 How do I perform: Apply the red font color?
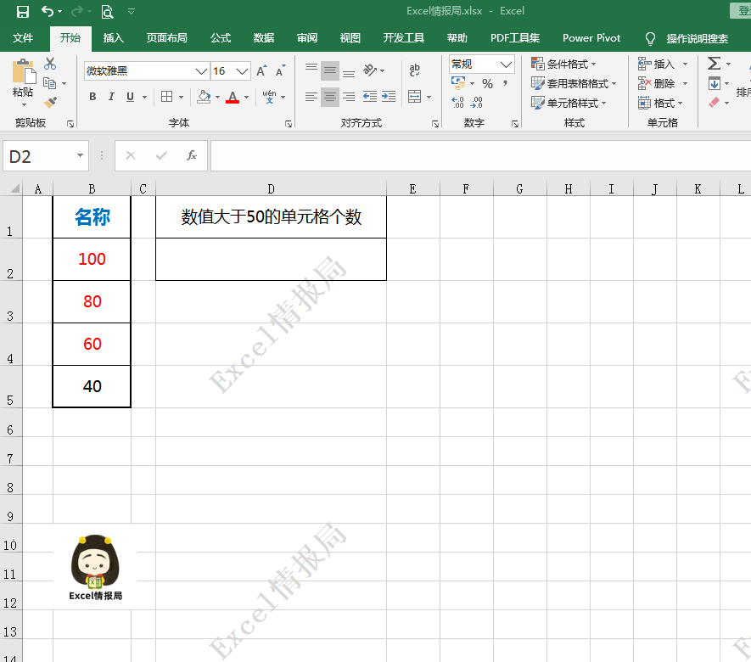(233, 98)
